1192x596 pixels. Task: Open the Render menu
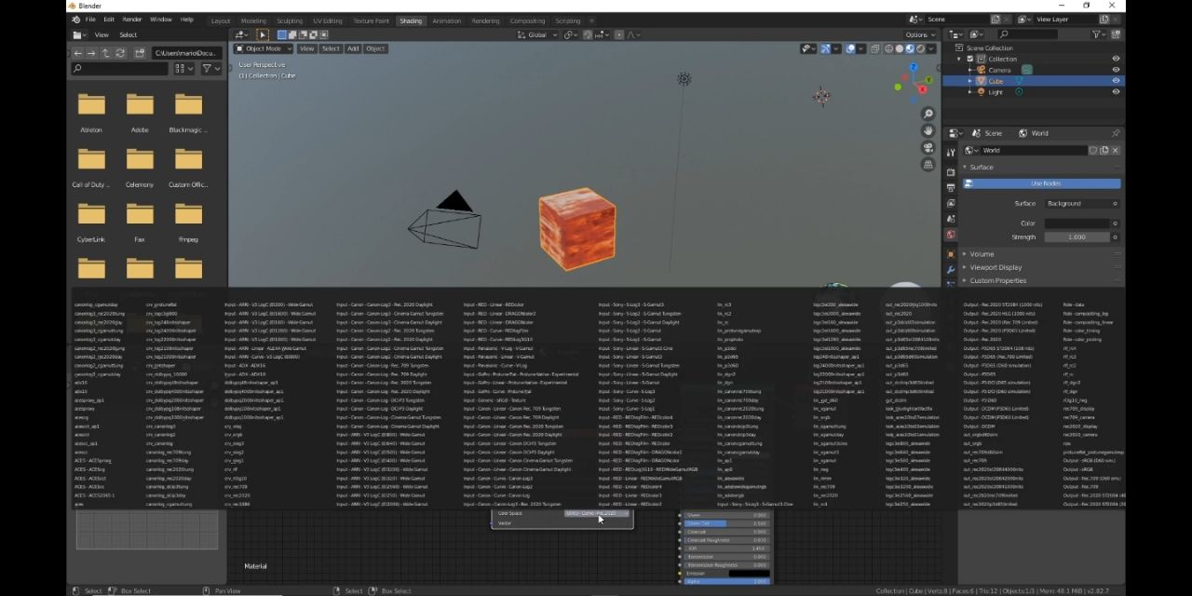(x=132, y=20)
